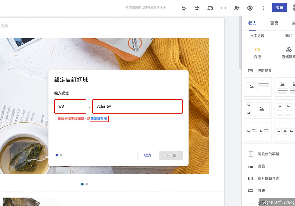
Task: Select the second carousel dot below the banner
Action: coord(87,184)
